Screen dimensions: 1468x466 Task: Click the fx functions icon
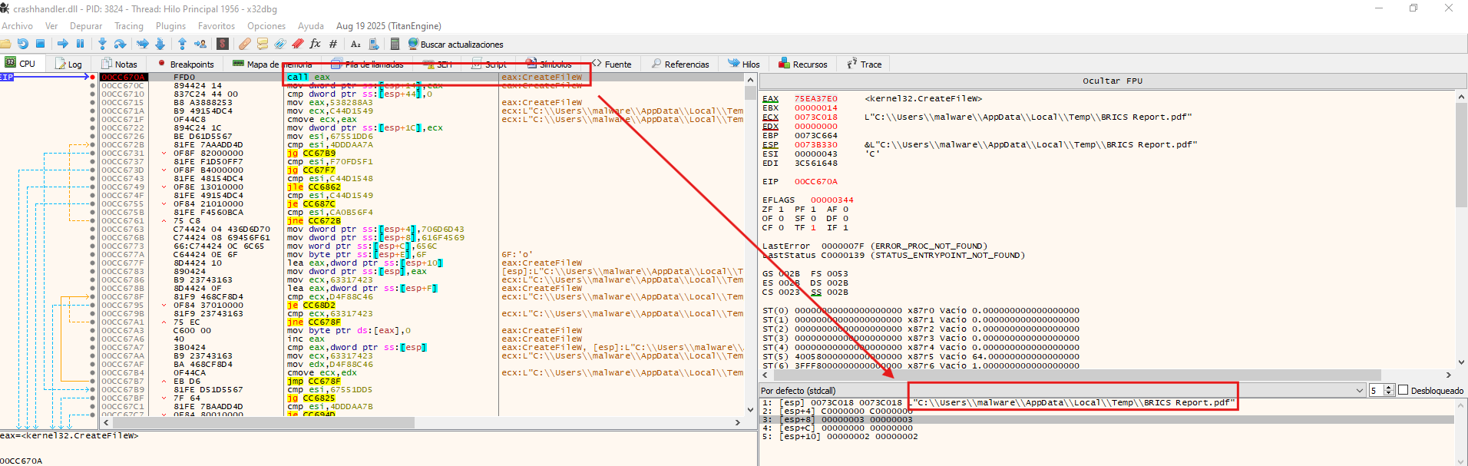coord(315,44)
